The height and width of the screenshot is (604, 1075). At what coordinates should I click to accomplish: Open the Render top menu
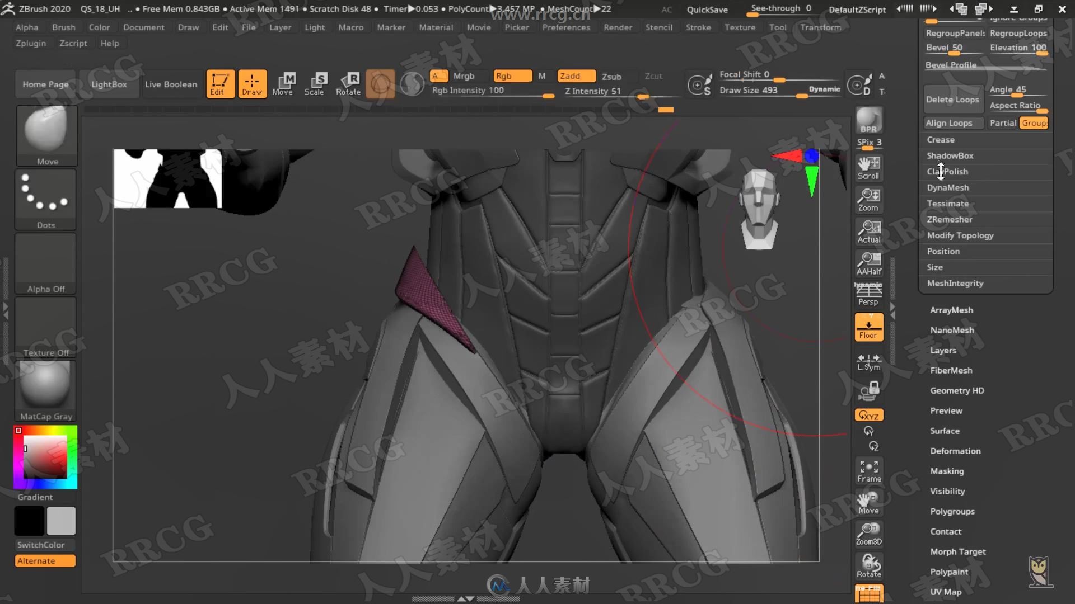tap(618, 27)
